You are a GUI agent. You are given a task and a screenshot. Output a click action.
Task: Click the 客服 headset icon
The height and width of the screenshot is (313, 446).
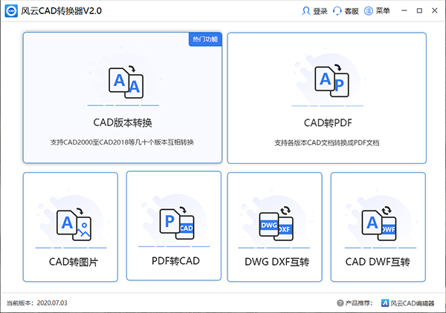338,11
